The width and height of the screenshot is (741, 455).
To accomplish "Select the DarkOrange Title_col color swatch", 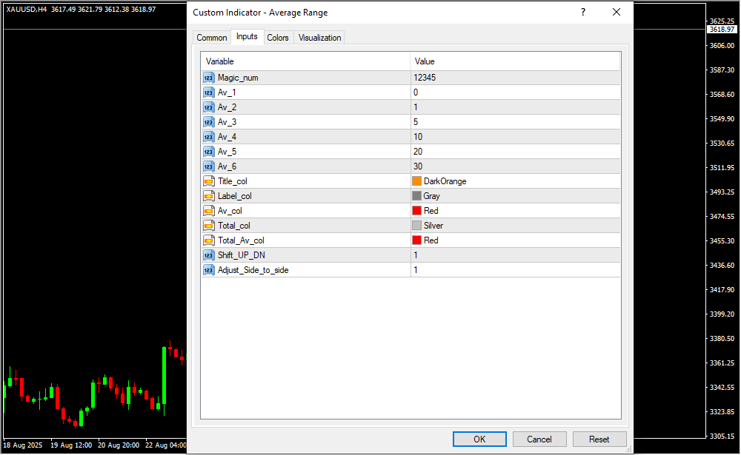I will point(417,181).
